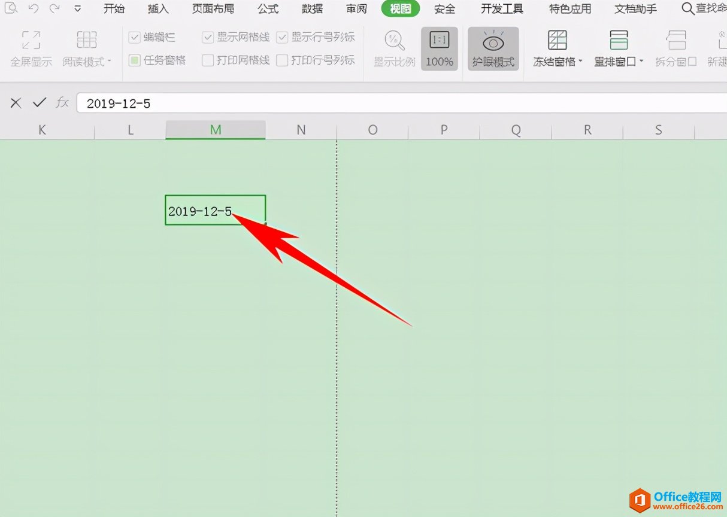The width and height of the screenshot is (727, 517).
Task: Select column Q header
Action: [x=516, y=130]
